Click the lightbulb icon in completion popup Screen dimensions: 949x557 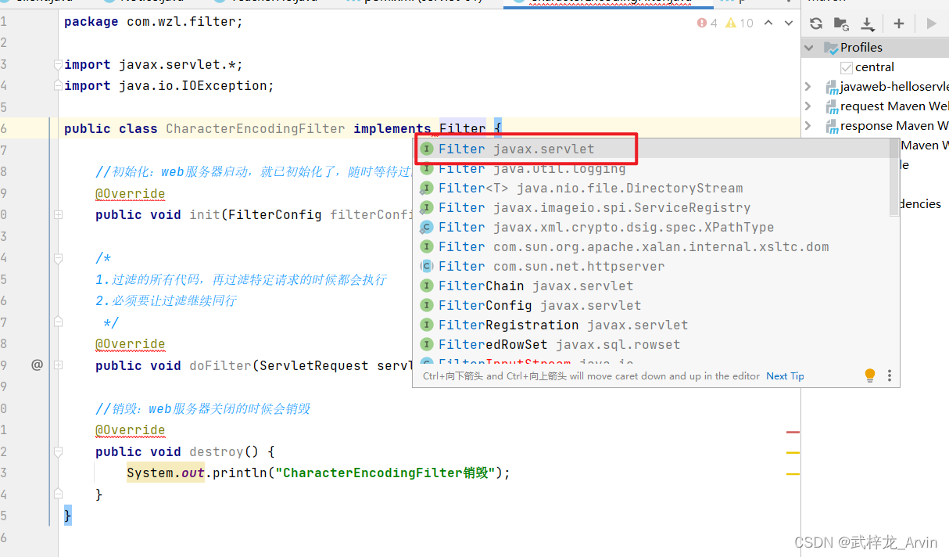pyautogui.click(x=870, y=376)
